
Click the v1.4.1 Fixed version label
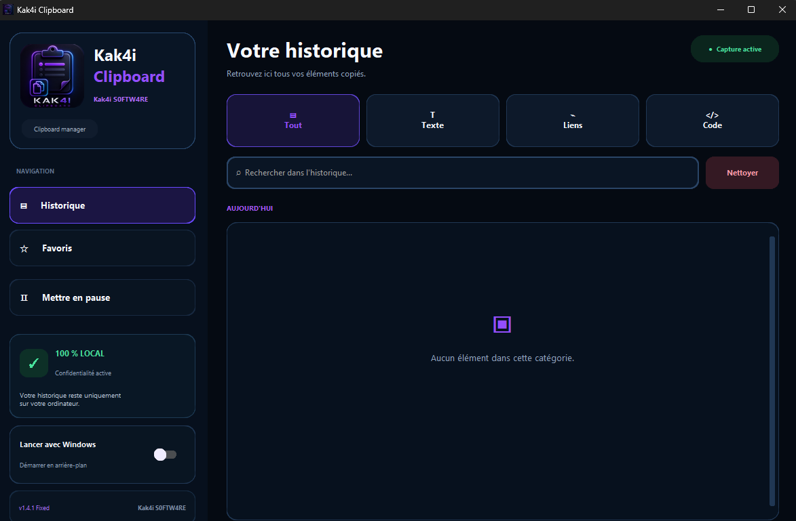click(34, 508)
